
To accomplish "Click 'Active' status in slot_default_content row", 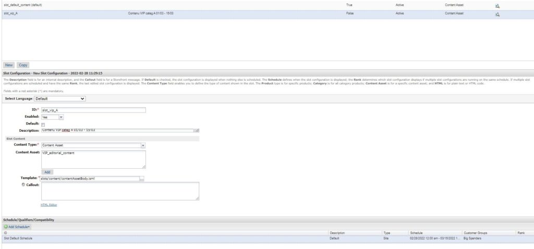I will click(x=400, y=5).
